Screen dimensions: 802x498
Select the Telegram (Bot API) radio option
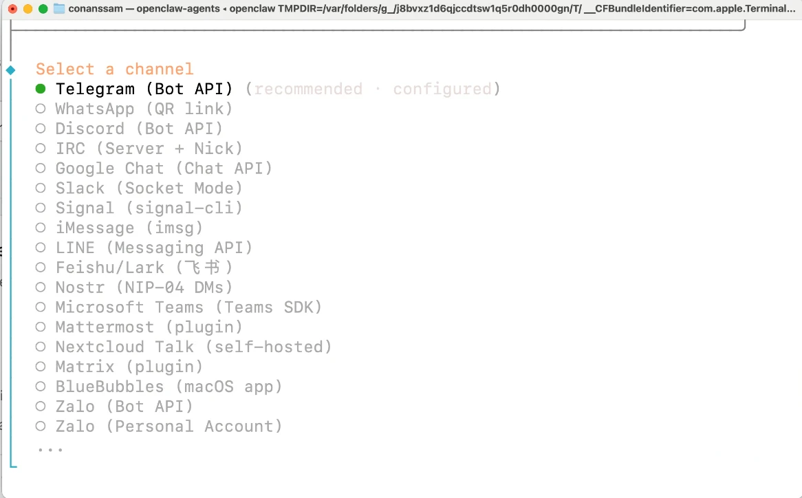pos(144,89)
